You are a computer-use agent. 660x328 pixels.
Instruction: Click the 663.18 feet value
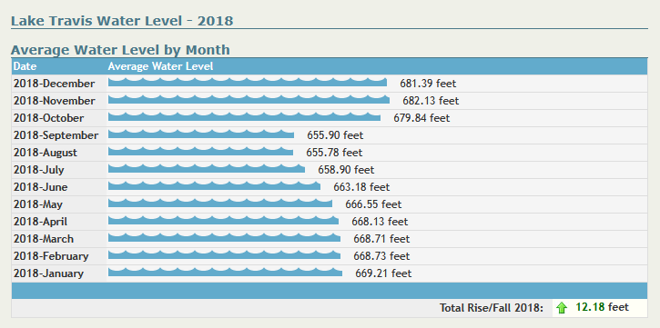point(361,187)
